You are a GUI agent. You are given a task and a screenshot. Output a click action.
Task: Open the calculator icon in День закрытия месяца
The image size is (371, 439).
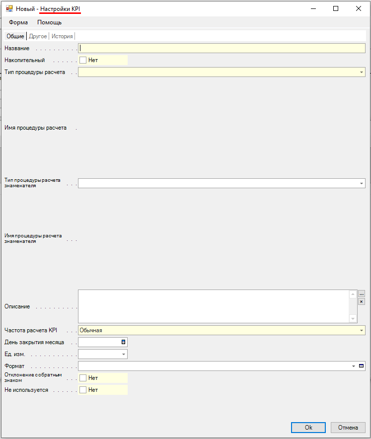pos(123,342)
